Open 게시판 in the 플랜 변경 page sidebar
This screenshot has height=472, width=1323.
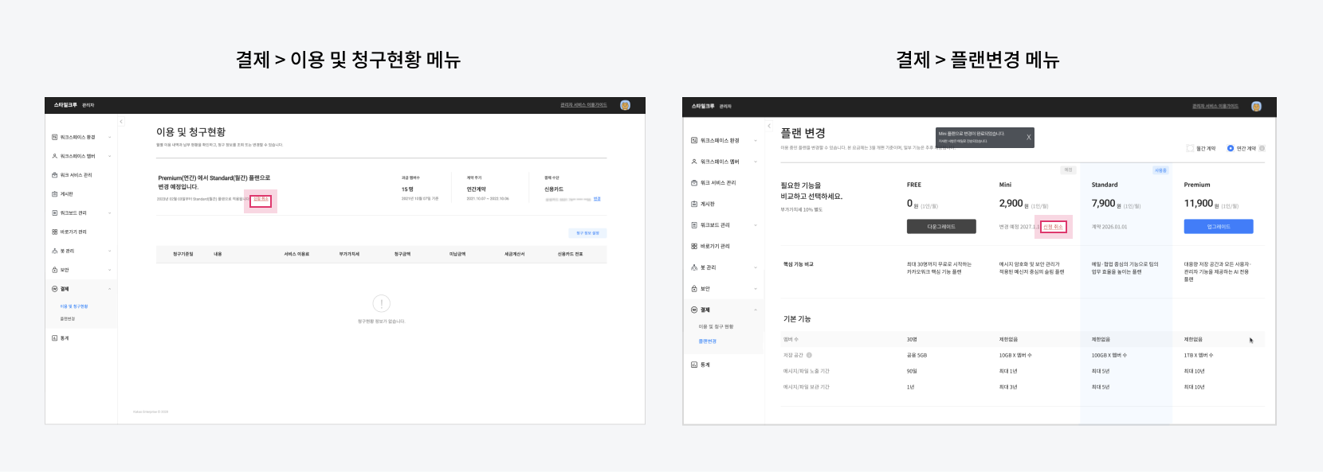(707, 204)
